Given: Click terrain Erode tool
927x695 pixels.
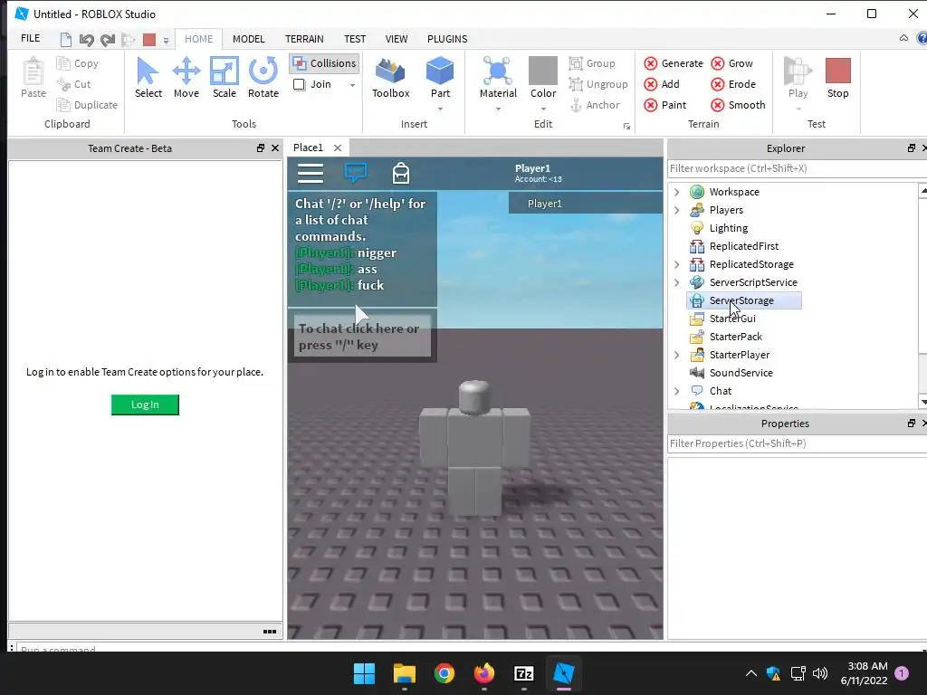Looking at the screenshot, I should (733, 84).
